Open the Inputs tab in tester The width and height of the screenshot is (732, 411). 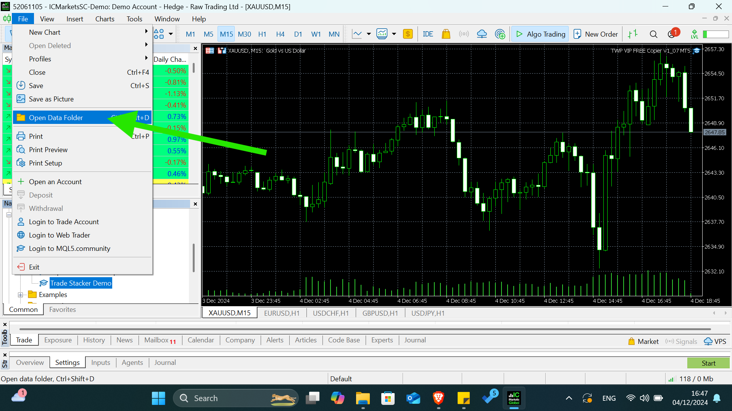point(101,363)
